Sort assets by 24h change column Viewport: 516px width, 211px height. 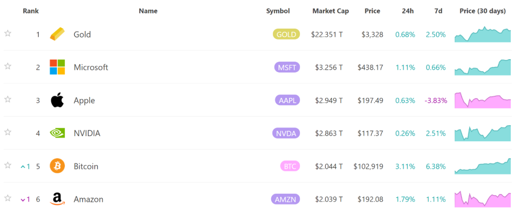coord(408,11)
